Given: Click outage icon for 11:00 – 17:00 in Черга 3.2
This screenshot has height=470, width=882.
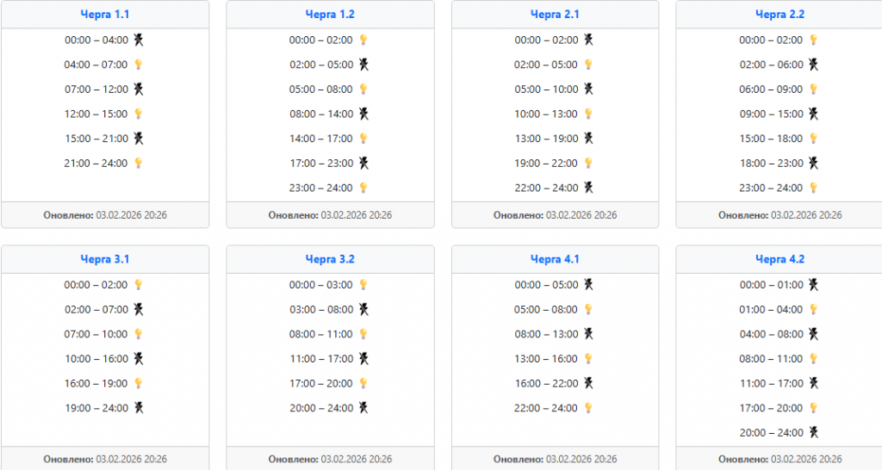Looking at the screenshot, I should 363,358.
